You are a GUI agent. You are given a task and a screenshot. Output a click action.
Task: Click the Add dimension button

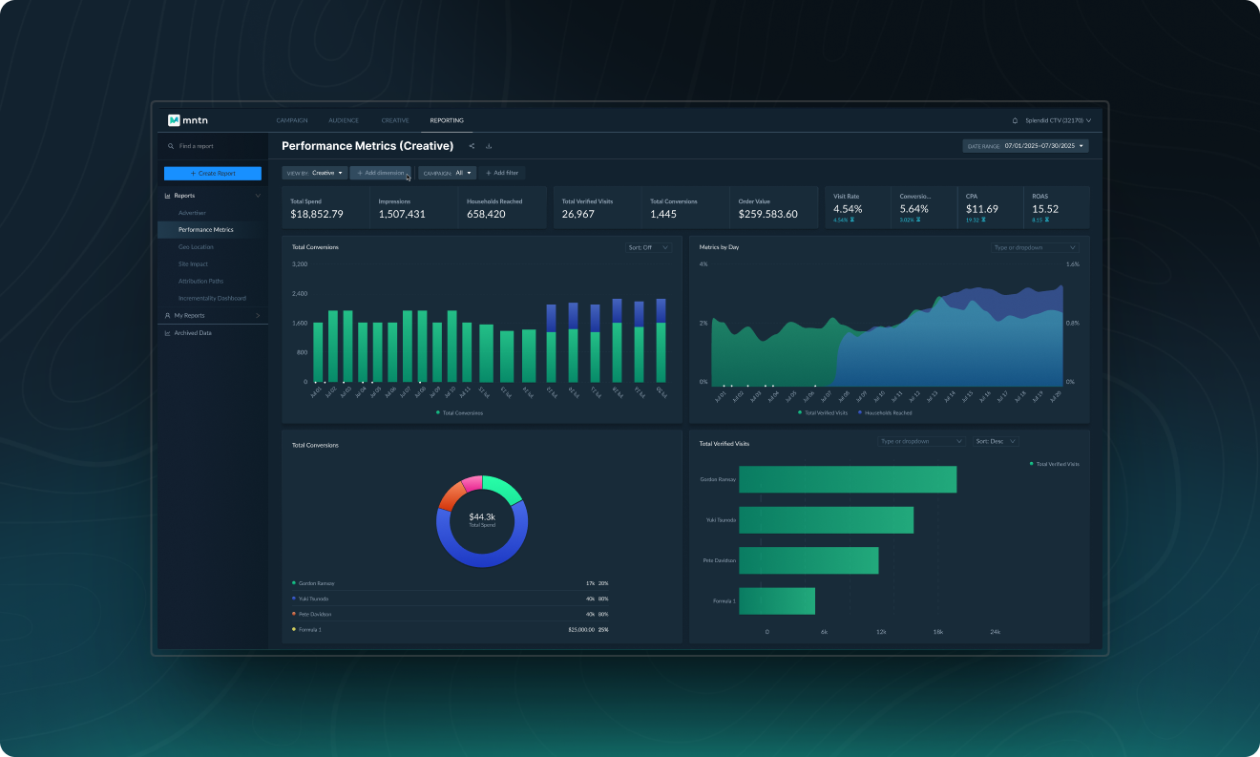coord(380,173)
